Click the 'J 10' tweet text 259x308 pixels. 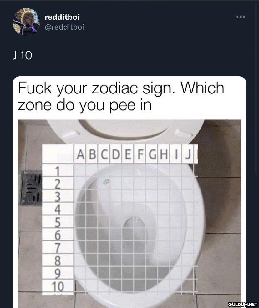click(x=22, y=55)
